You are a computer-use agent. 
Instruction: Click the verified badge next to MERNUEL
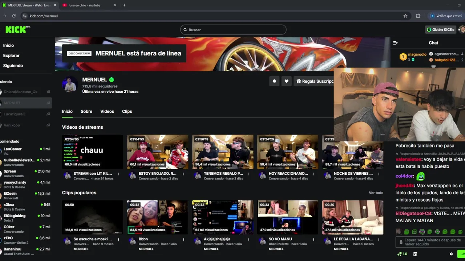[112, 80]
